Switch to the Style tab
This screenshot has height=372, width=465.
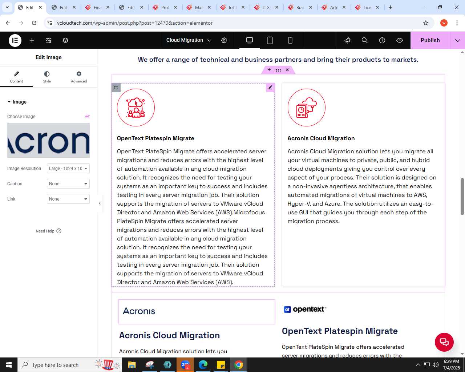[x=47, y=77]
